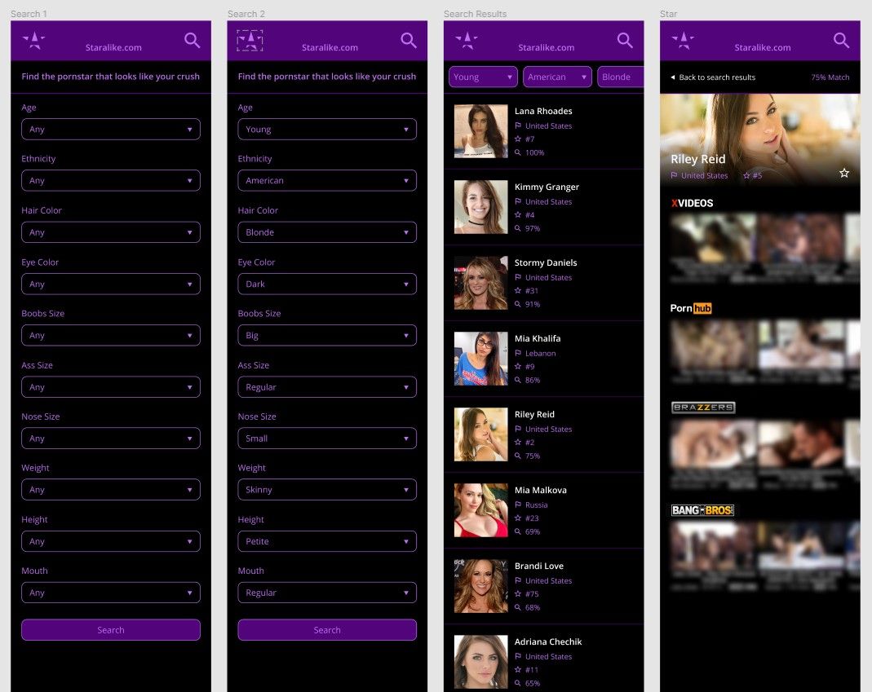Open the Mia Khalifa result photo
The width and height of the screenshot is (872, 692).
tap(480, 359)
